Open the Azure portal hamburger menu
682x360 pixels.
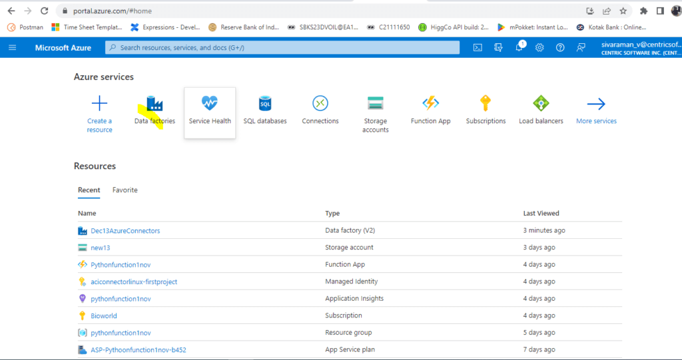[12, 47]
